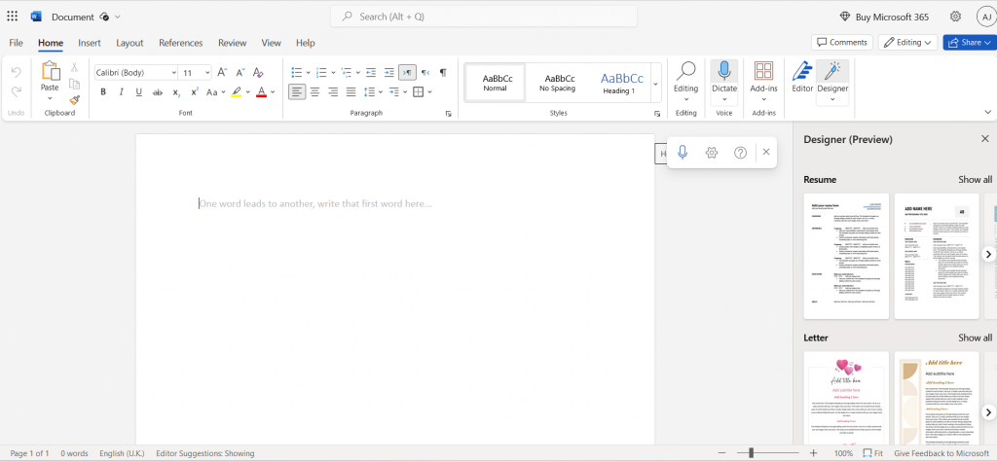997x462 pixels.
Task: Click Show all next to Resume
Action: pos(975,180)
